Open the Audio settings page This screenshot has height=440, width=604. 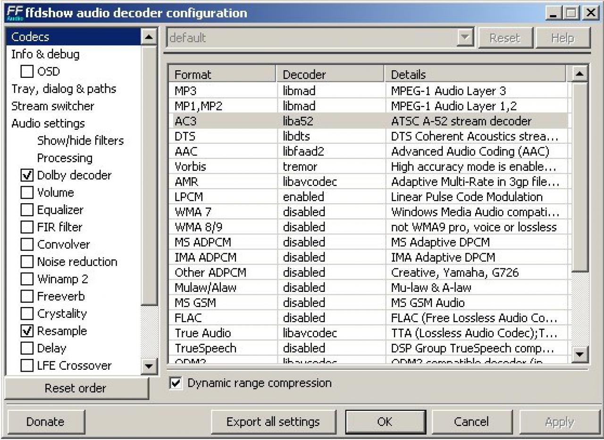pyautogui.click(x=48, y=124)
